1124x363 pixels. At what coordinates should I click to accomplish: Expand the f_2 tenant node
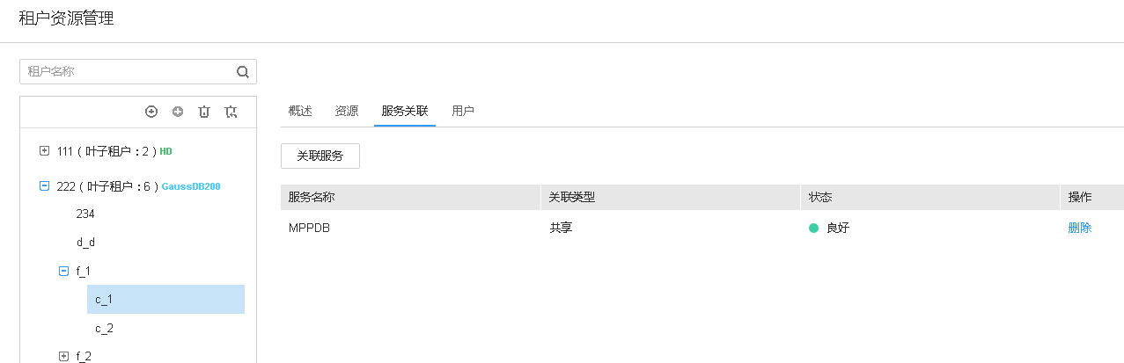[x=63, y=356]
